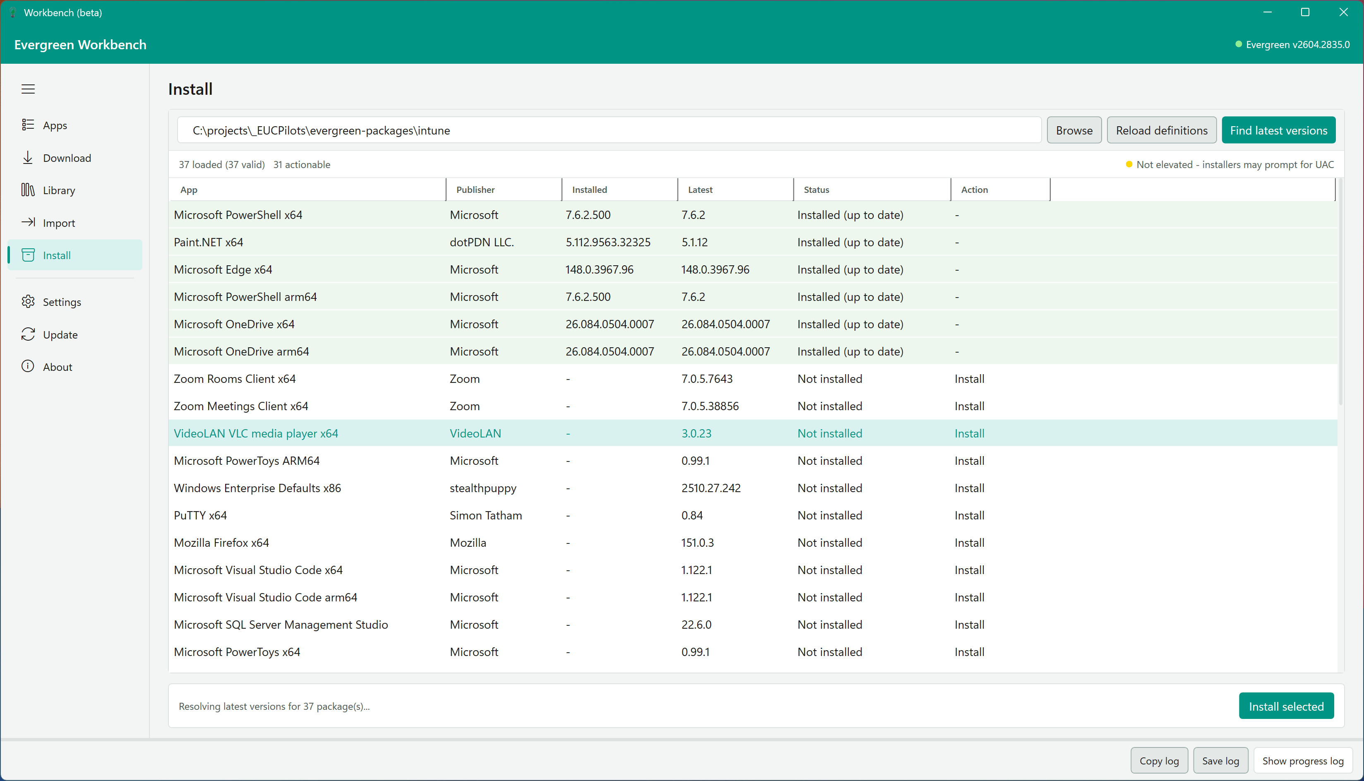Screen dimensions: 1364x781
Task: Select VideoLAN VLC media player x64 row
Action: [x=753, y=433]
